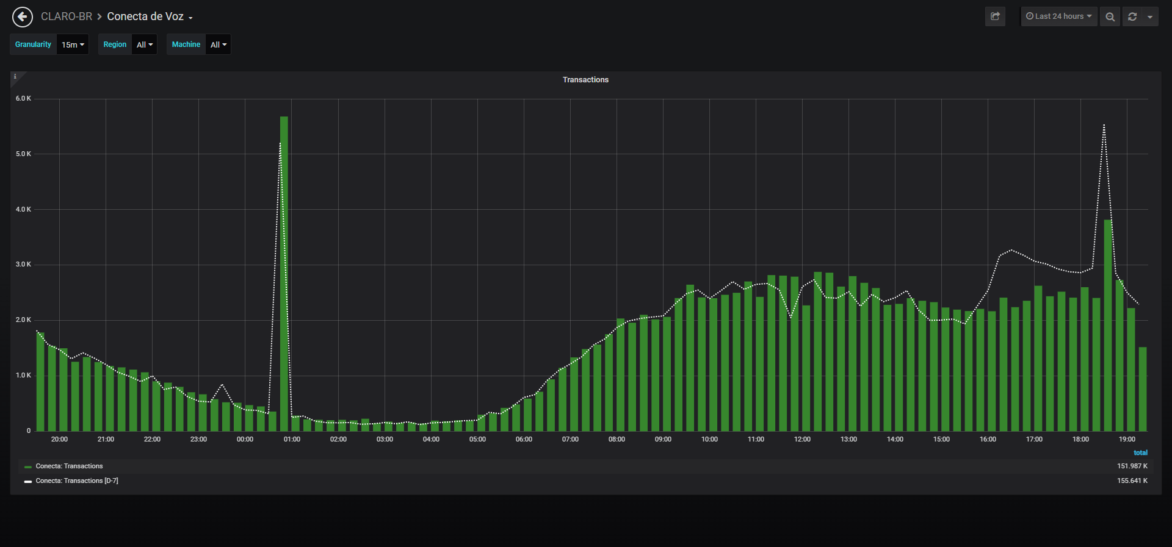This screenshot has height=547, width=1172.
Task: Toggle the Conecta: Transactions [D-7] legend series
Action: click(x=77, y=481)
